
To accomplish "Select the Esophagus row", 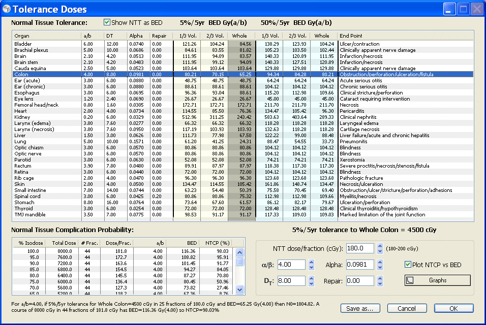I will point(243,92).
